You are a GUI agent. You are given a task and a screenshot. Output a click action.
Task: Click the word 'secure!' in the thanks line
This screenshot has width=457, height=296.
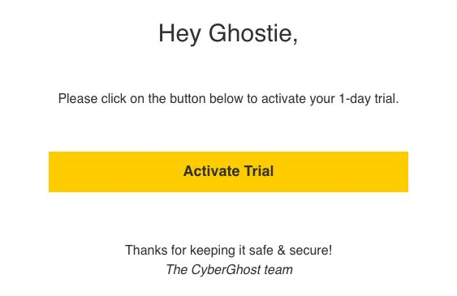point(310,251)
